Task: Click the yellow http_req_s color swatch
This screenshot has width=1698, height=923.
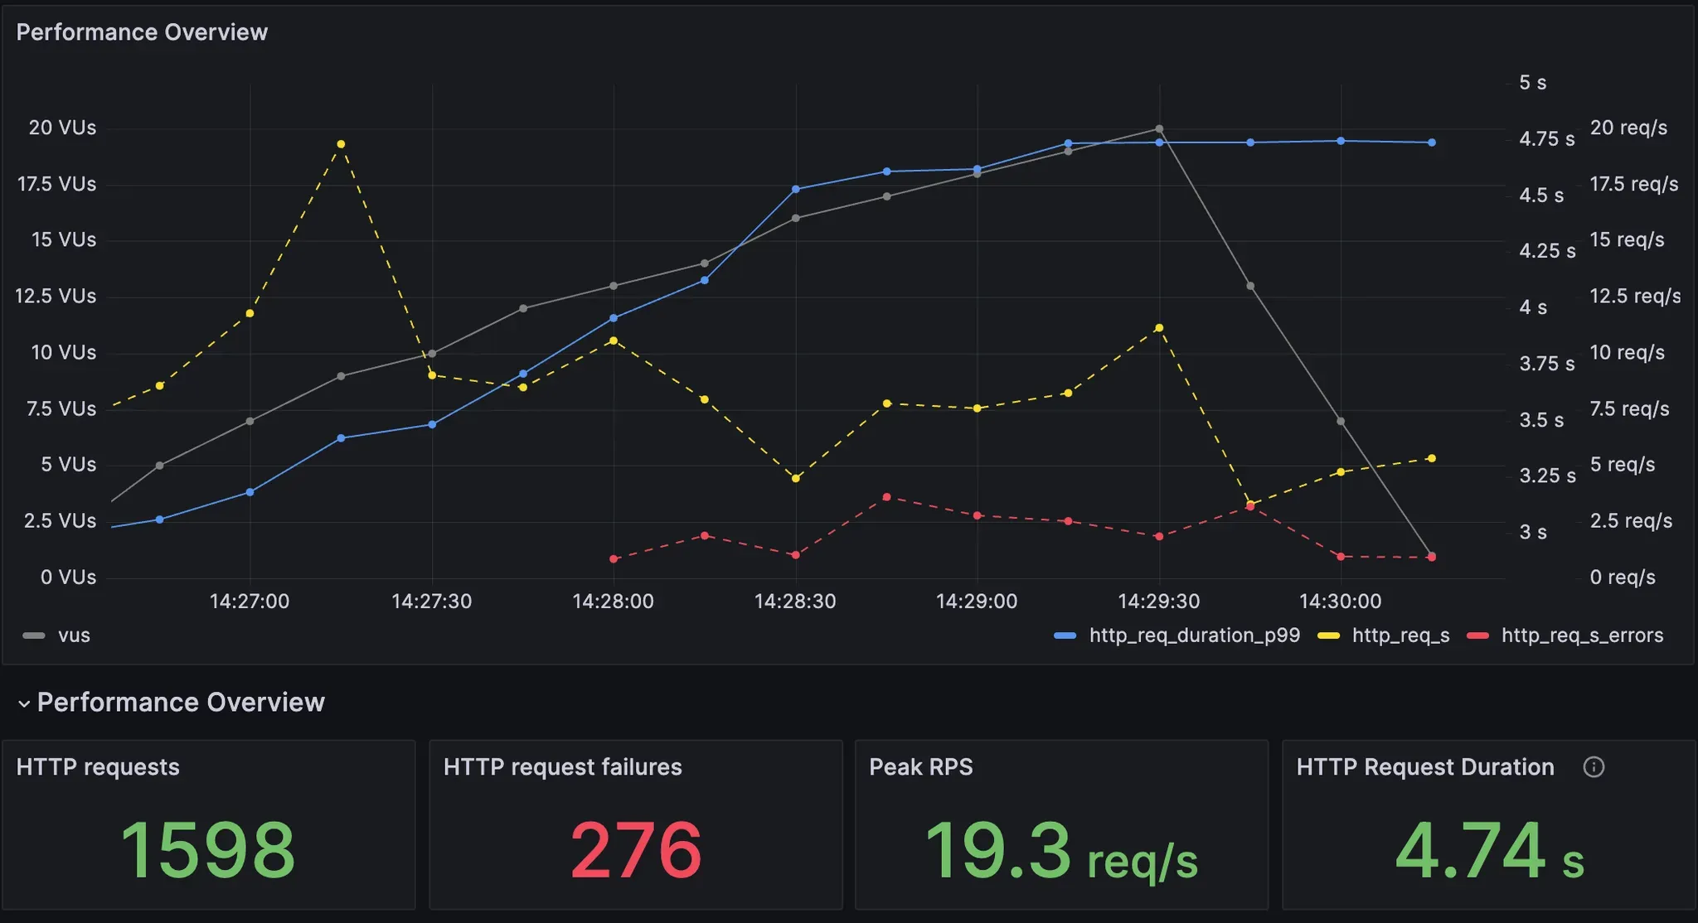Action: (x=1328, y=635)
